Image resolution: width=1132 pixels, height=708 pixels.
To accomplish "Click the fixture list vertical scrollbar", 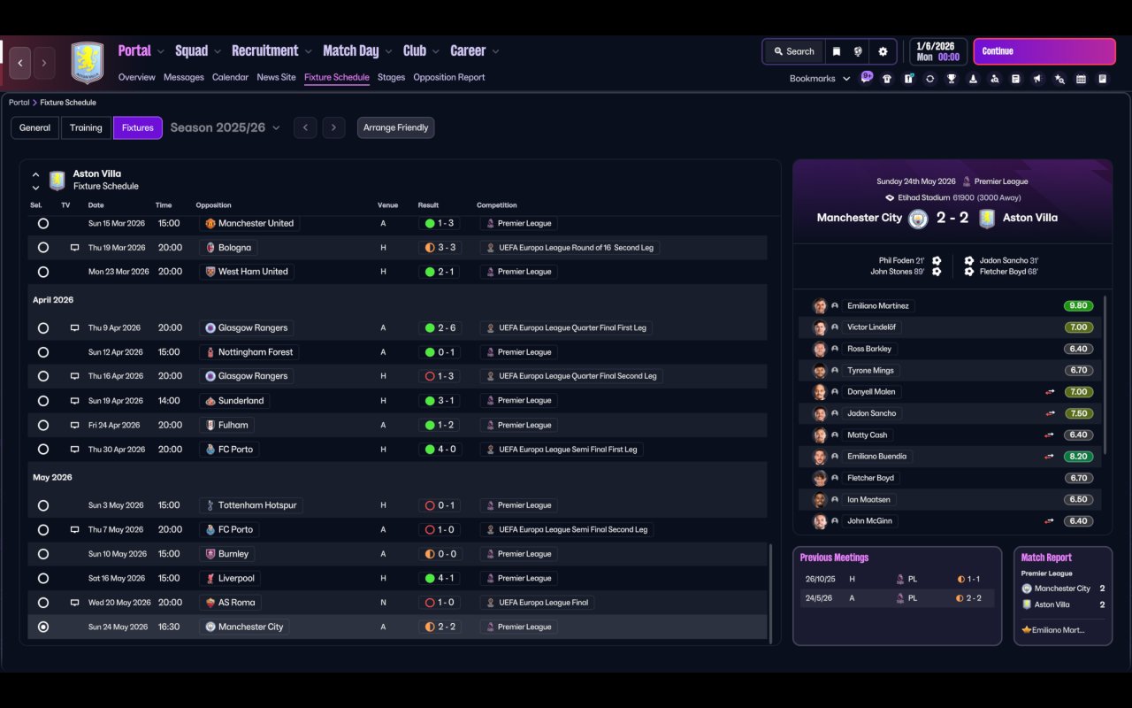I will click(771, 593).
